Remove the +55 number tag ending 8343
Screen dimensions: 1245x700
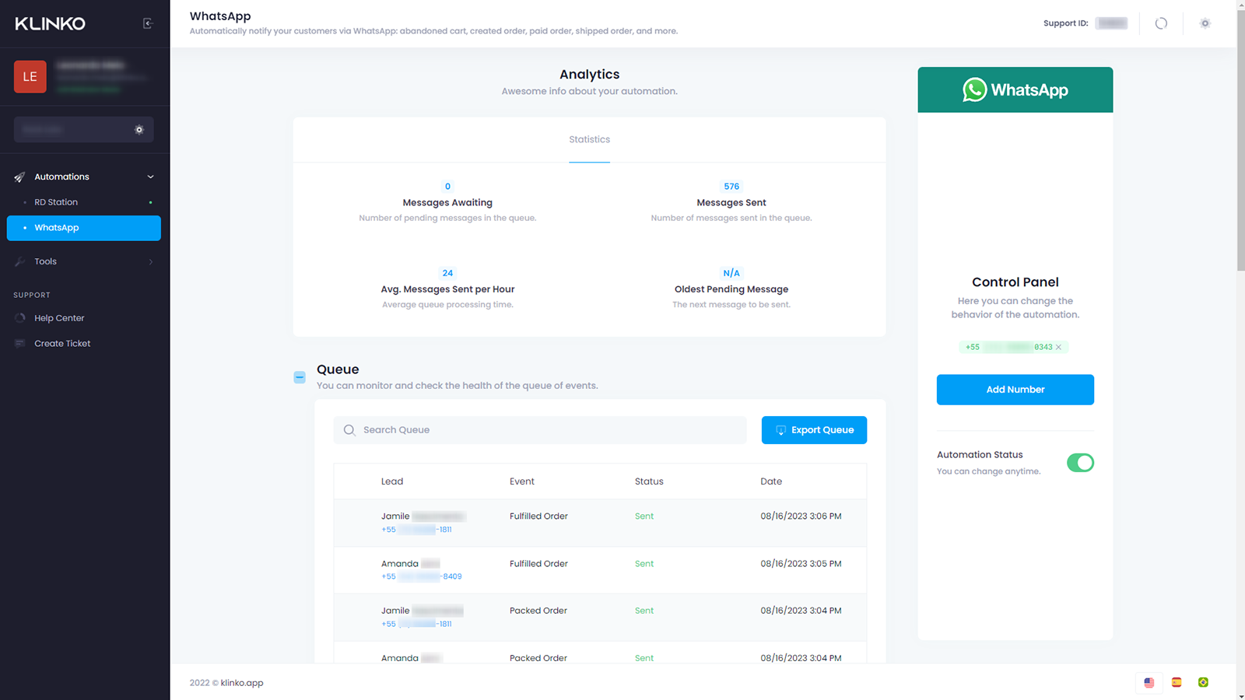(1058, 348)
